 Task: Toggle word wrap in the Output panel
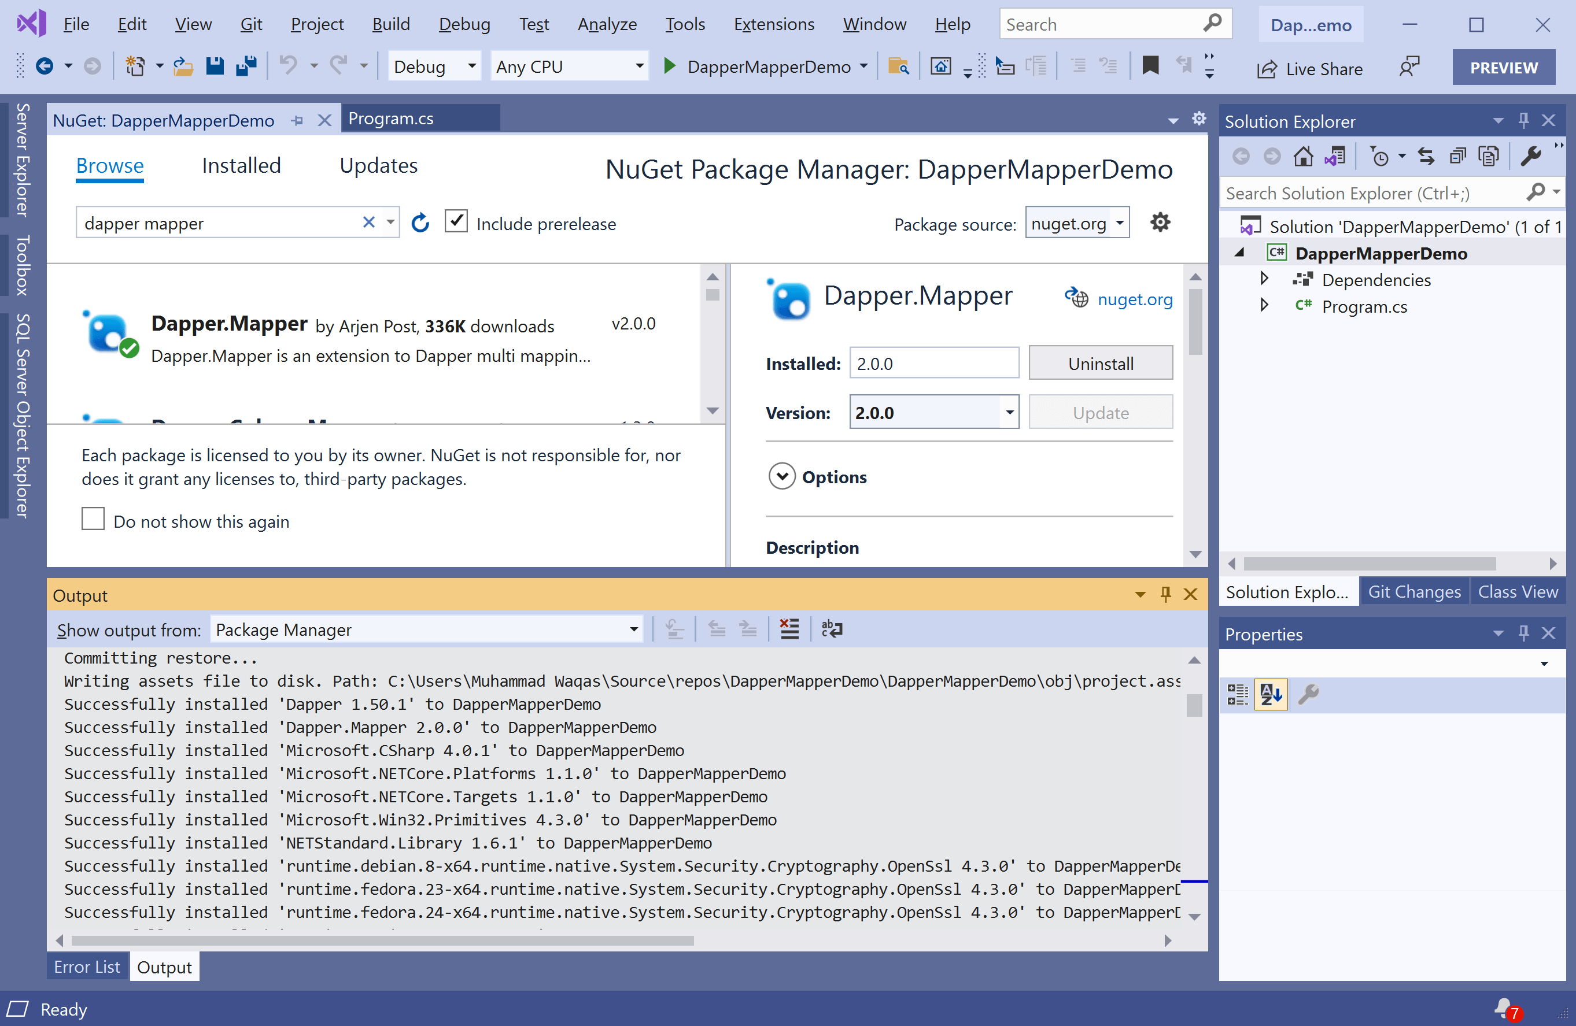pos(831,629)
